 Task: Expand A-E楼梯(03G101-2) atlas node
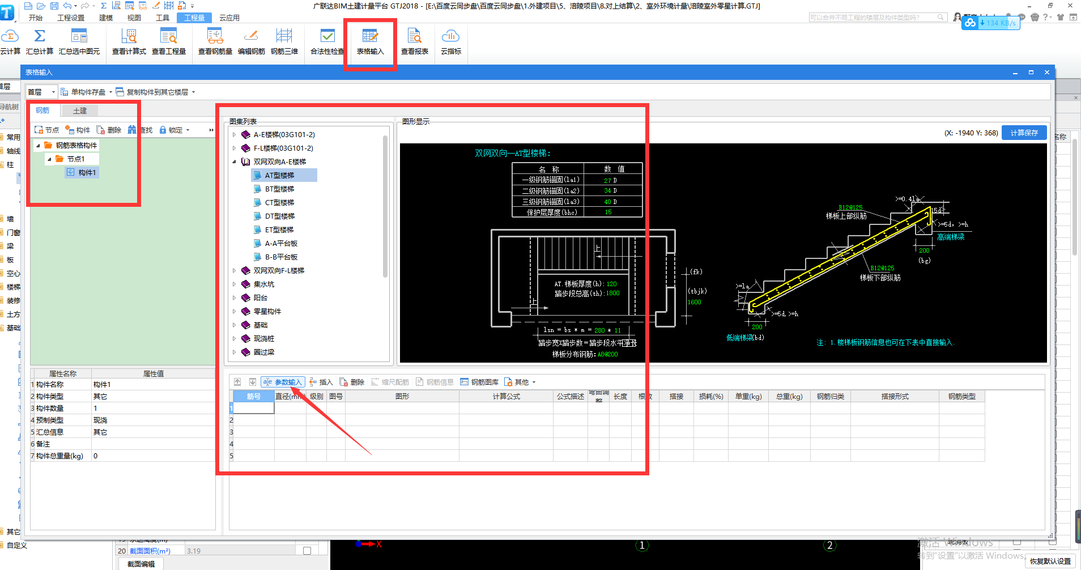[x=235, y=134]
